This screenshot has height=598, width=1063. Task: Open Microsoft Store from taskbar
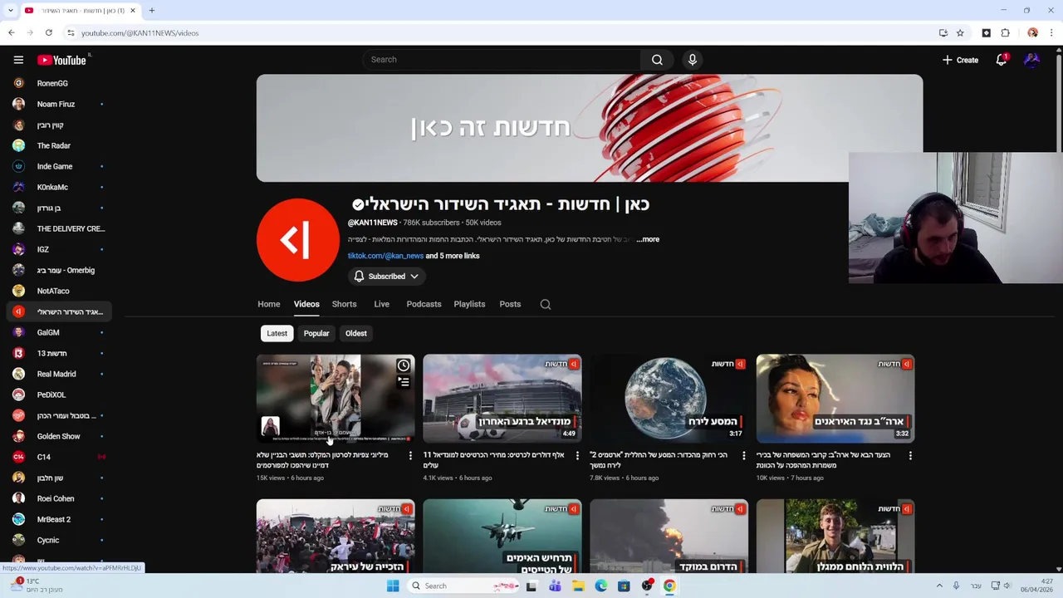tap(624, 586)
